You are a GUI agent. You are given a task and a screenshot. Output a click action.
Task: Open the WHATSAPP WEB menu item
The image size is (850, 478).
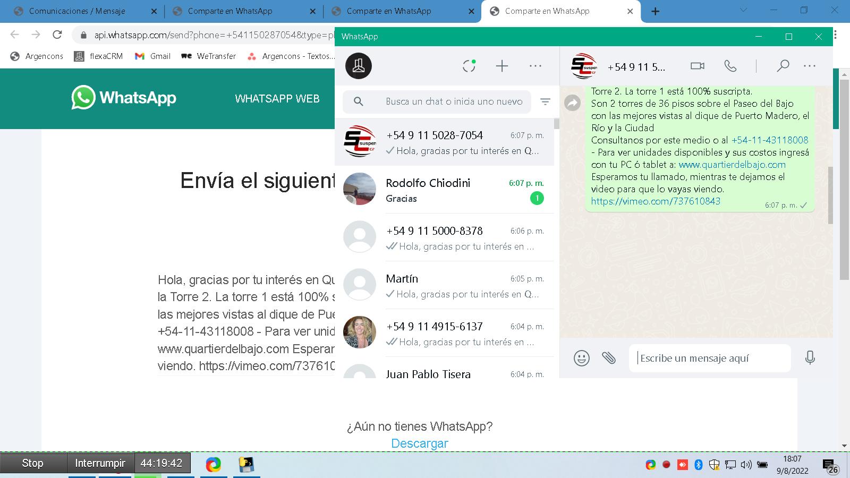277,99
